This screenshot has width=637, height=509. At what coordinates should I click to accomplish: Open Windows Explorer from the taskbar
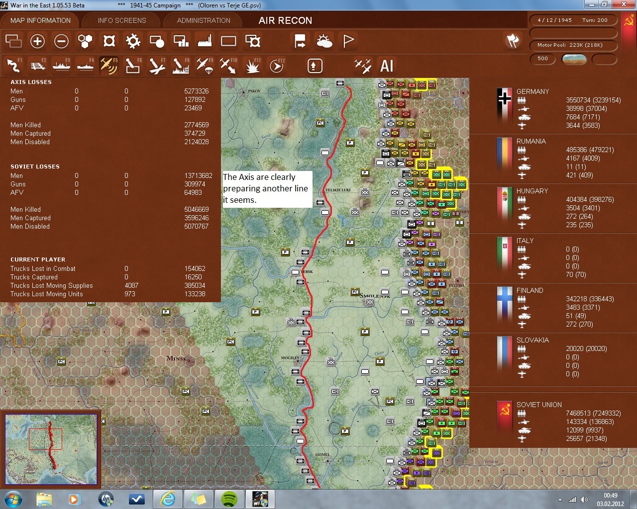pos(44,499)
